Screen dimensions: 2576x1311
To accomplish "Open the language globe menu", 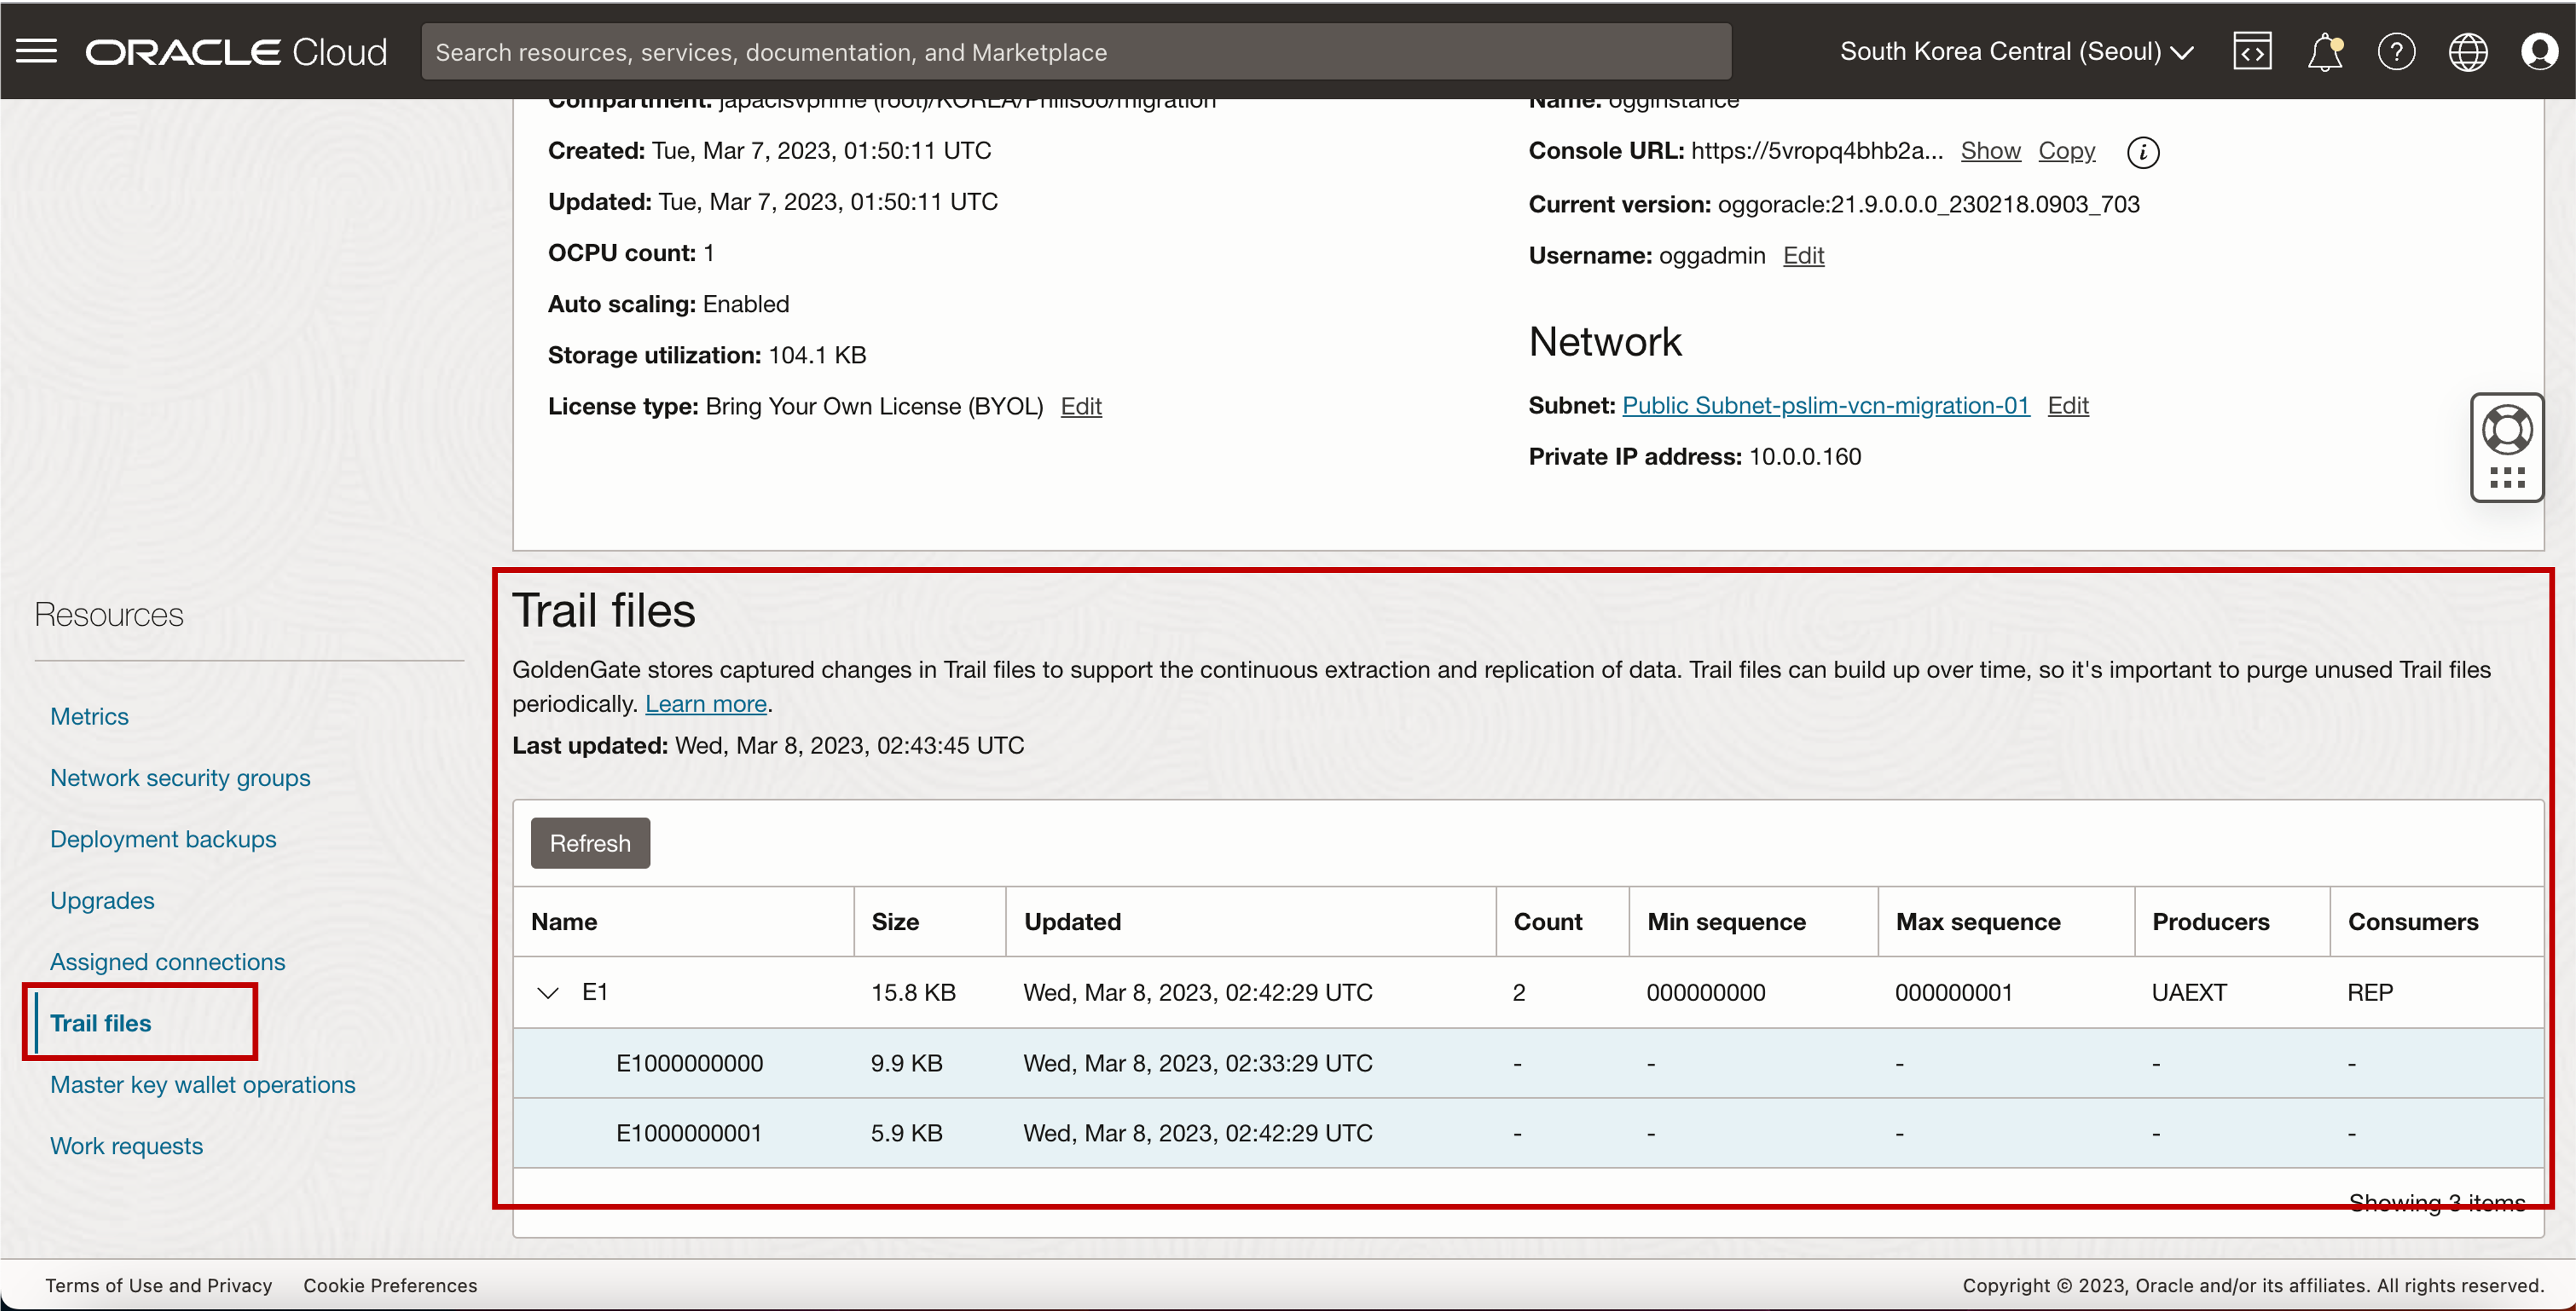I will click(x=2468, y=52).
